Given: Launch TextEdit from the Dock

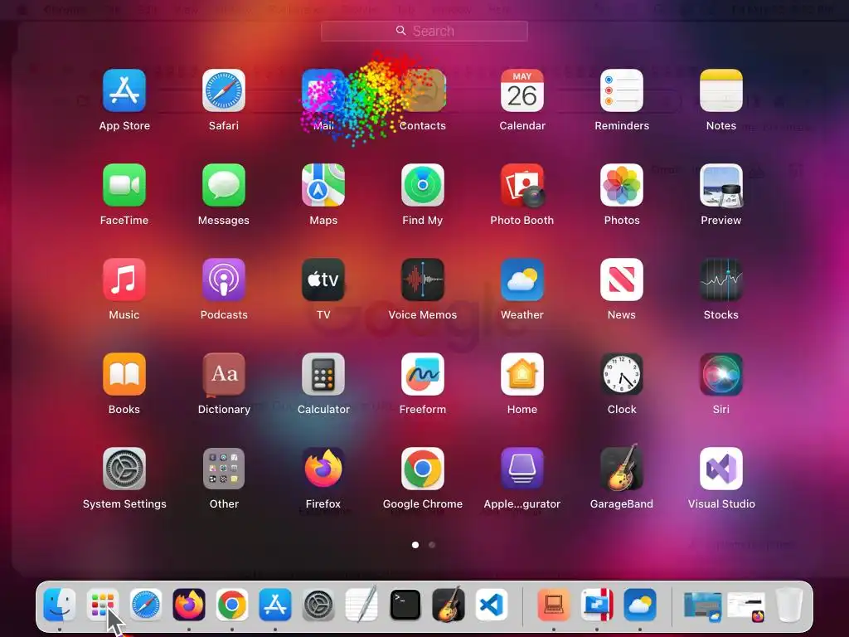Looking at the screenshot, I should coord(361,605).
